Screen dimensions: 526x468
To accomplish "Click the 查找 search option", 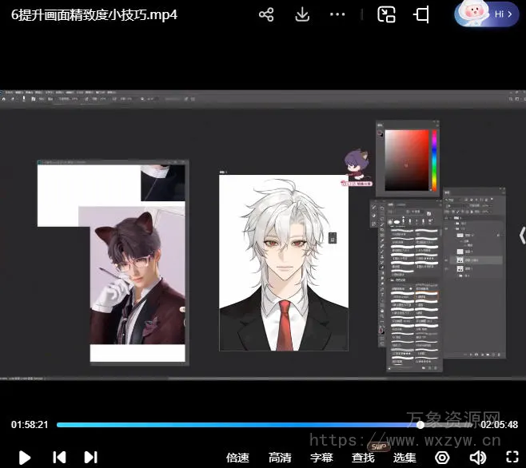I will point(363,458).
